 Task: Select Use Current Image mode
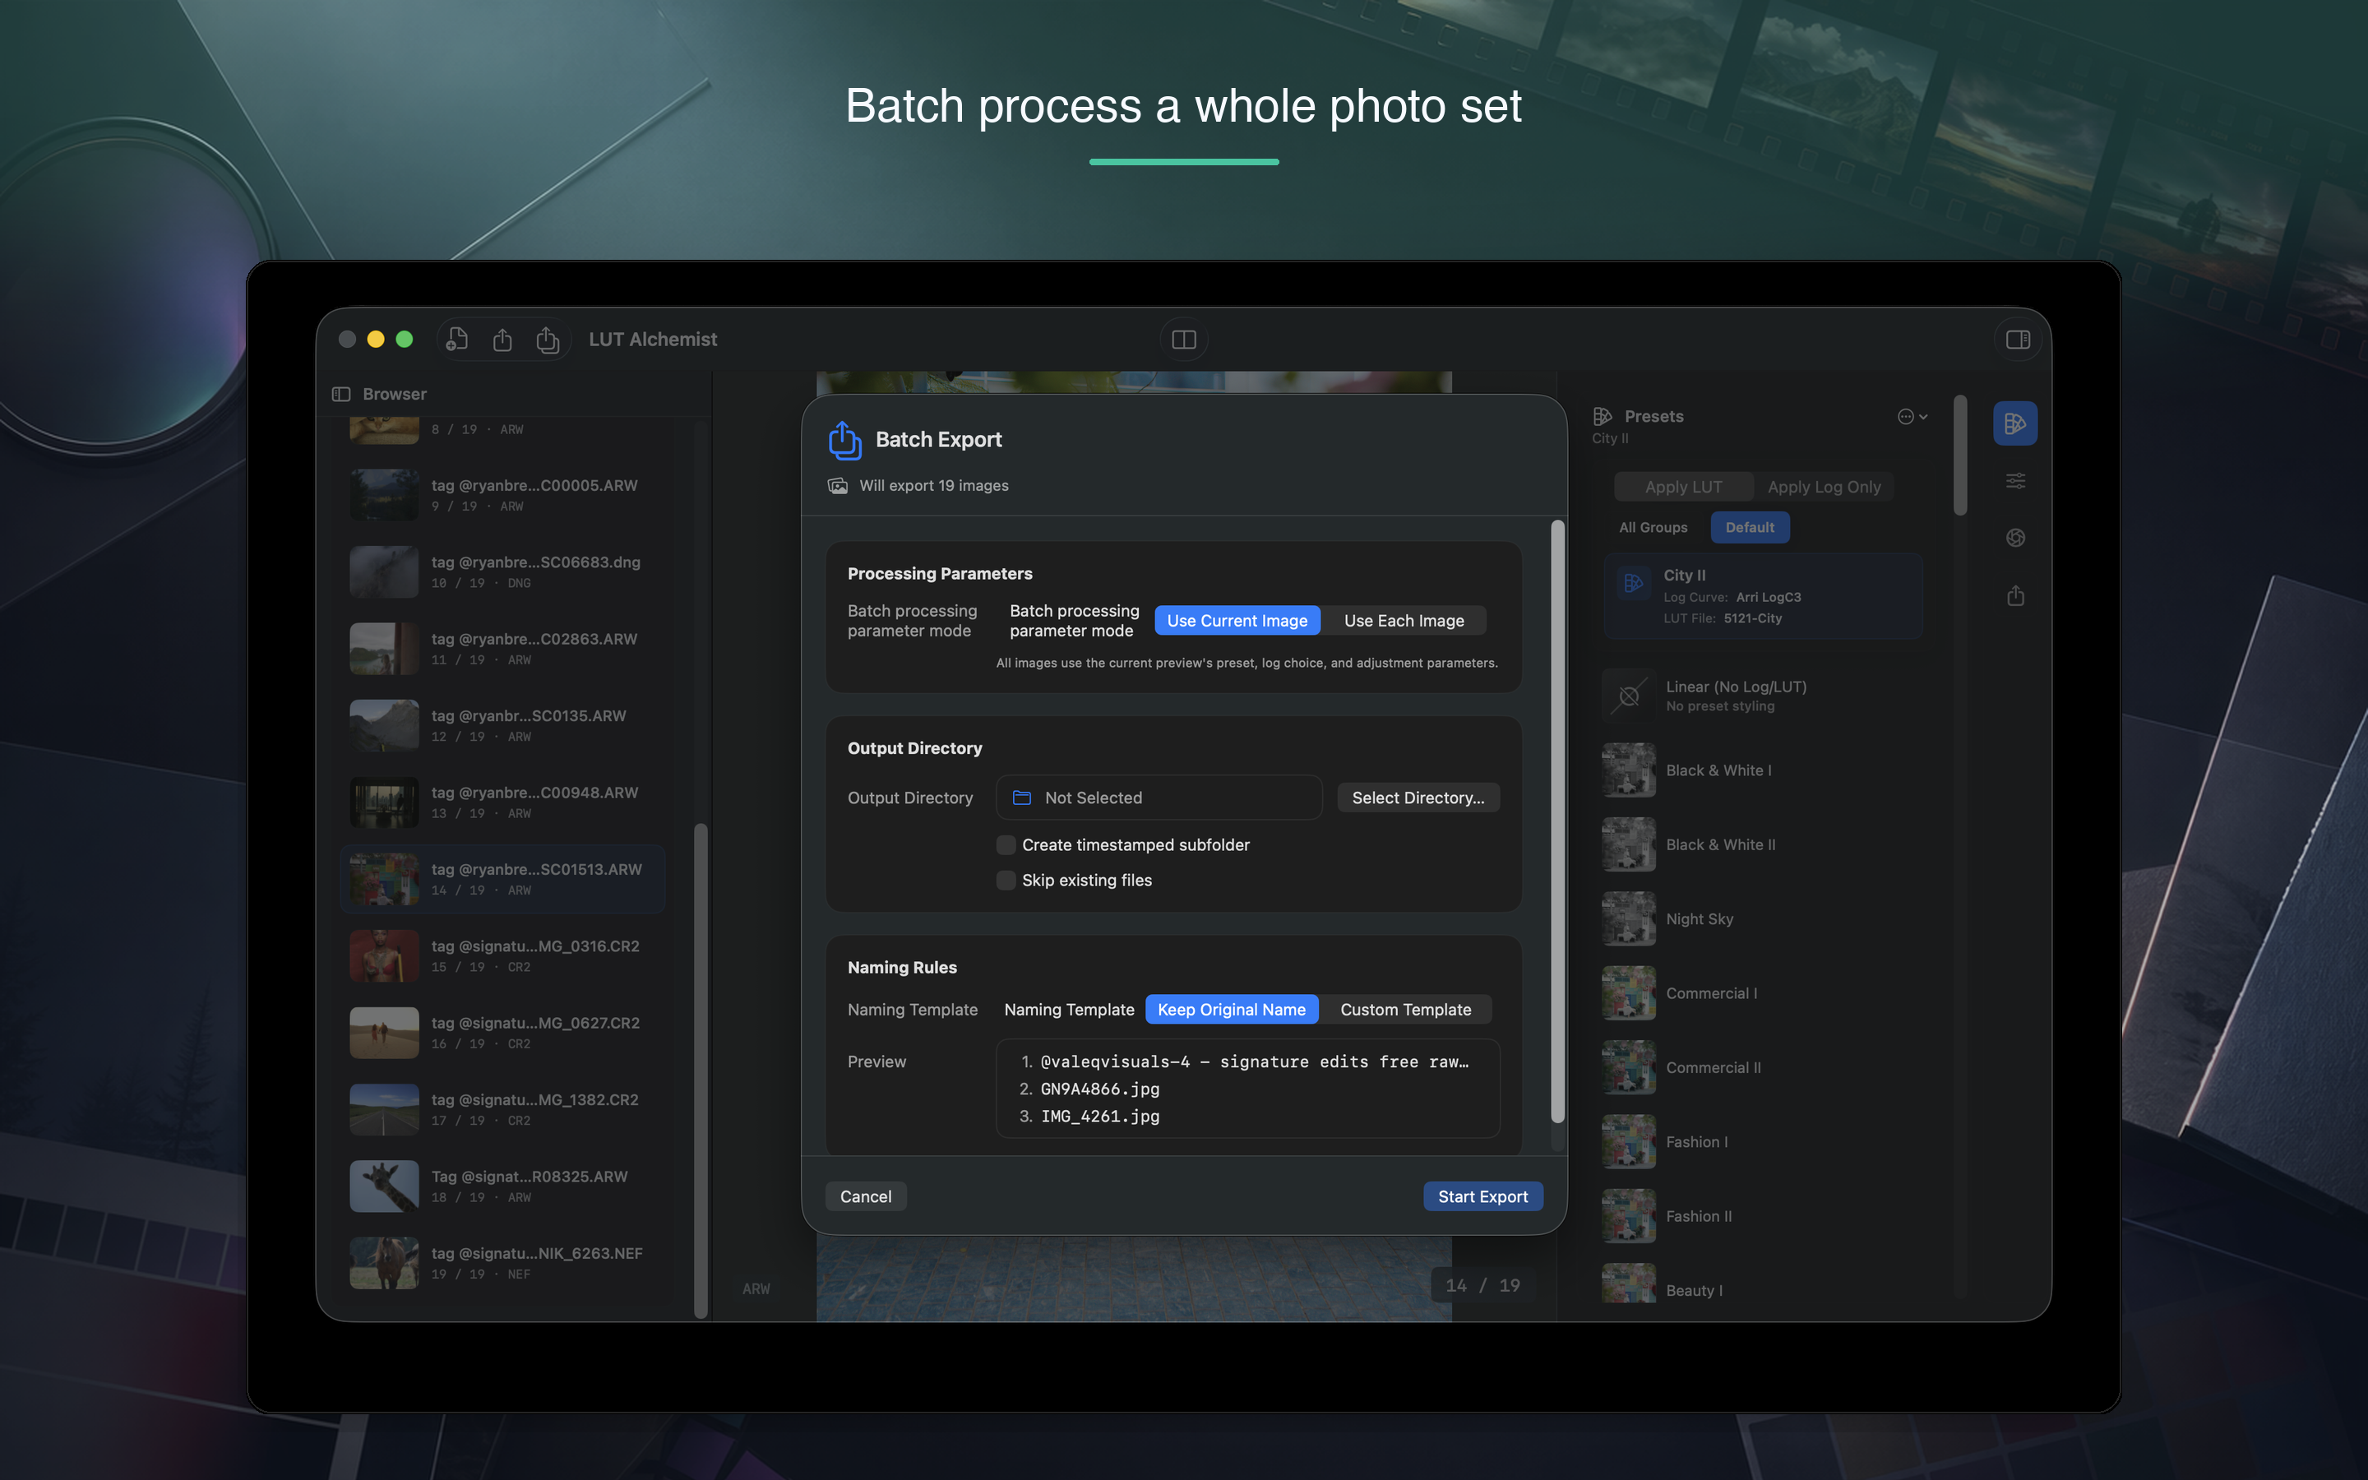point(1237,621)
